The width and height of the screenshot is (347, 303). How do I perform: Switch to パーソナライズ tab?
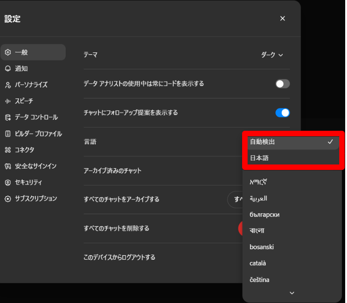(x=33, y=85)
